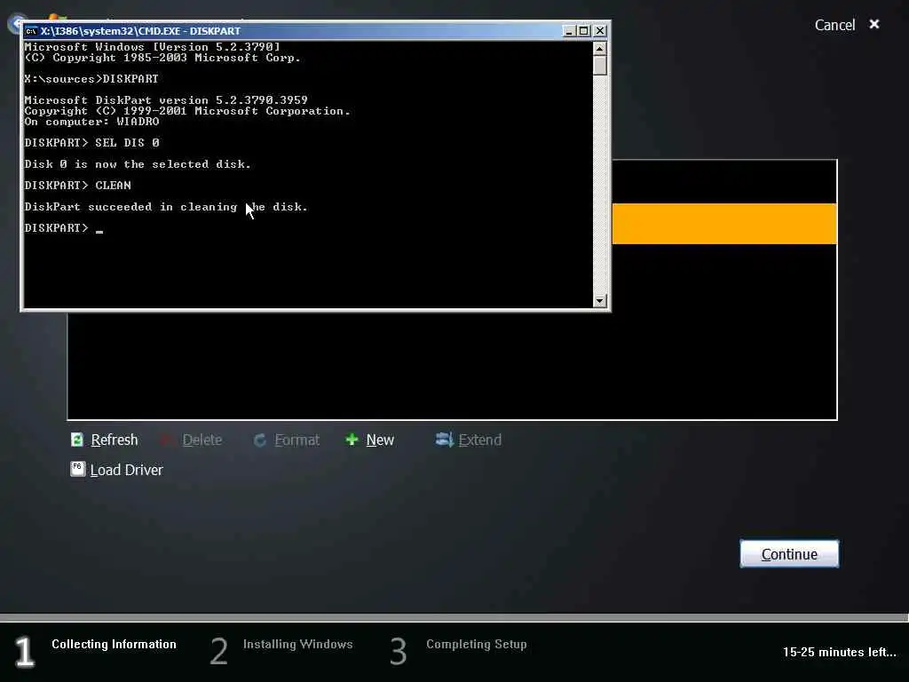Image resolution: width=909 pixels, height=682 pixels.
Task: Select the highlighted orange disk row
Action: tap(724, 224)
